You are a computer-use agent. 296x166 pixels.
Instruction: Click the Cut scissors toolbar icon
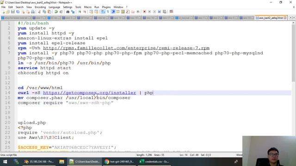coord(39,12)
